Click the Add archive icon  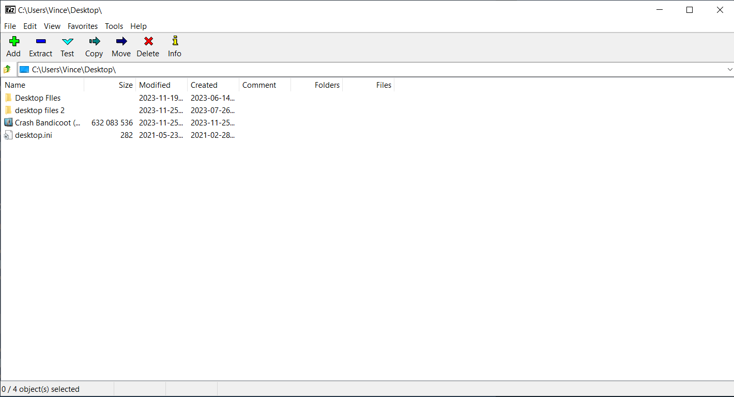point(13,46)
